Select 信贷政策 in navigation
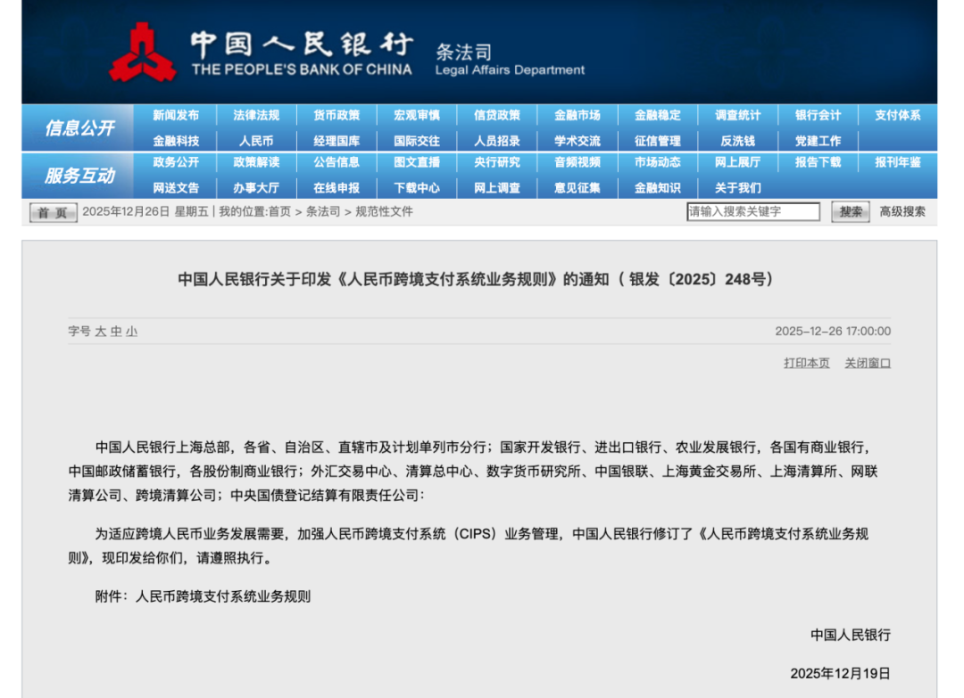 [x=497, y=115]
